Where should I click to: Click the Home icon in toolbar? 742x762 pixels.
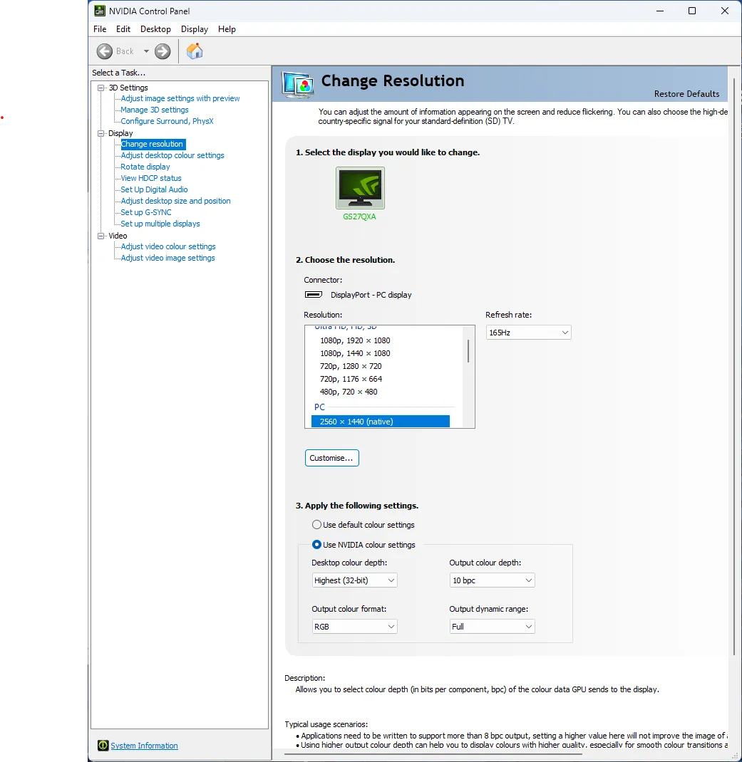coord(195,51)
